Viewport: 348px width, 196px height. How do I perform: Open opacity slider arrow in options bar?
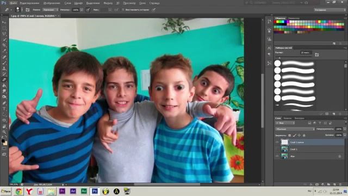point(82,10)
